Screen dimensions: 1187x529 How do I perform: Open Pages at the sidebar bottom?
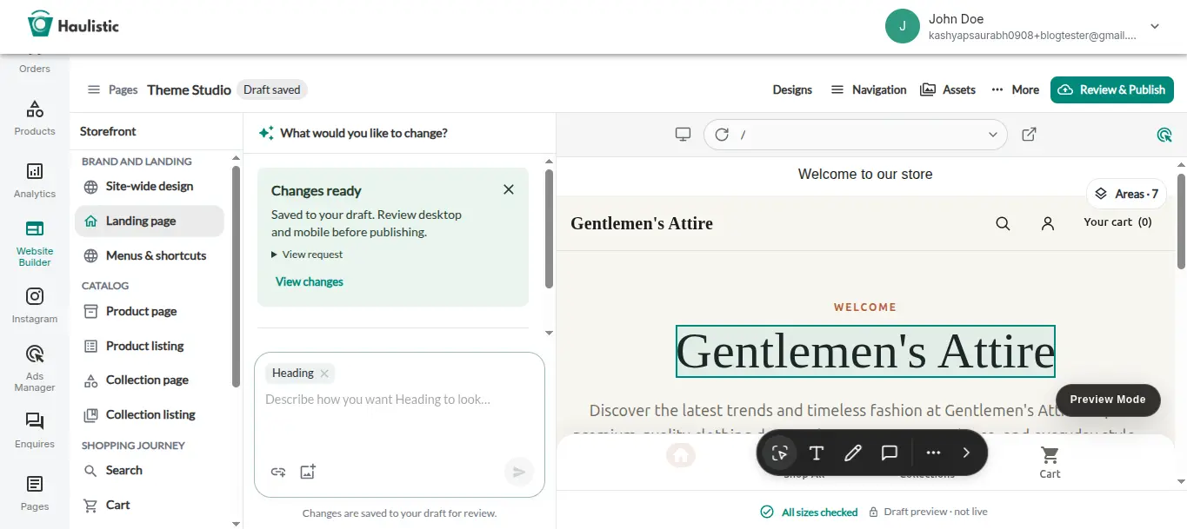coord(35,493)
